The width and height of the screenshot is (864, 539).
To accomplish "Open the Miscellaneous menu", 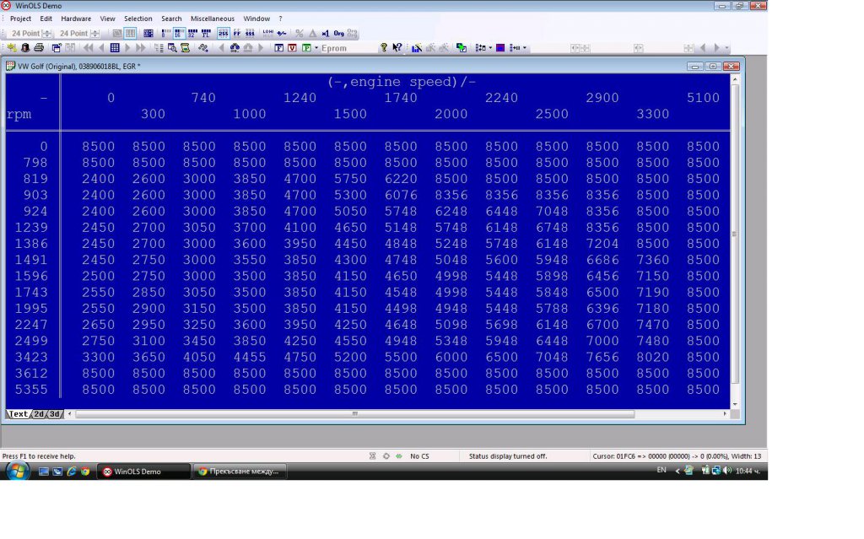I will (212, 19).
